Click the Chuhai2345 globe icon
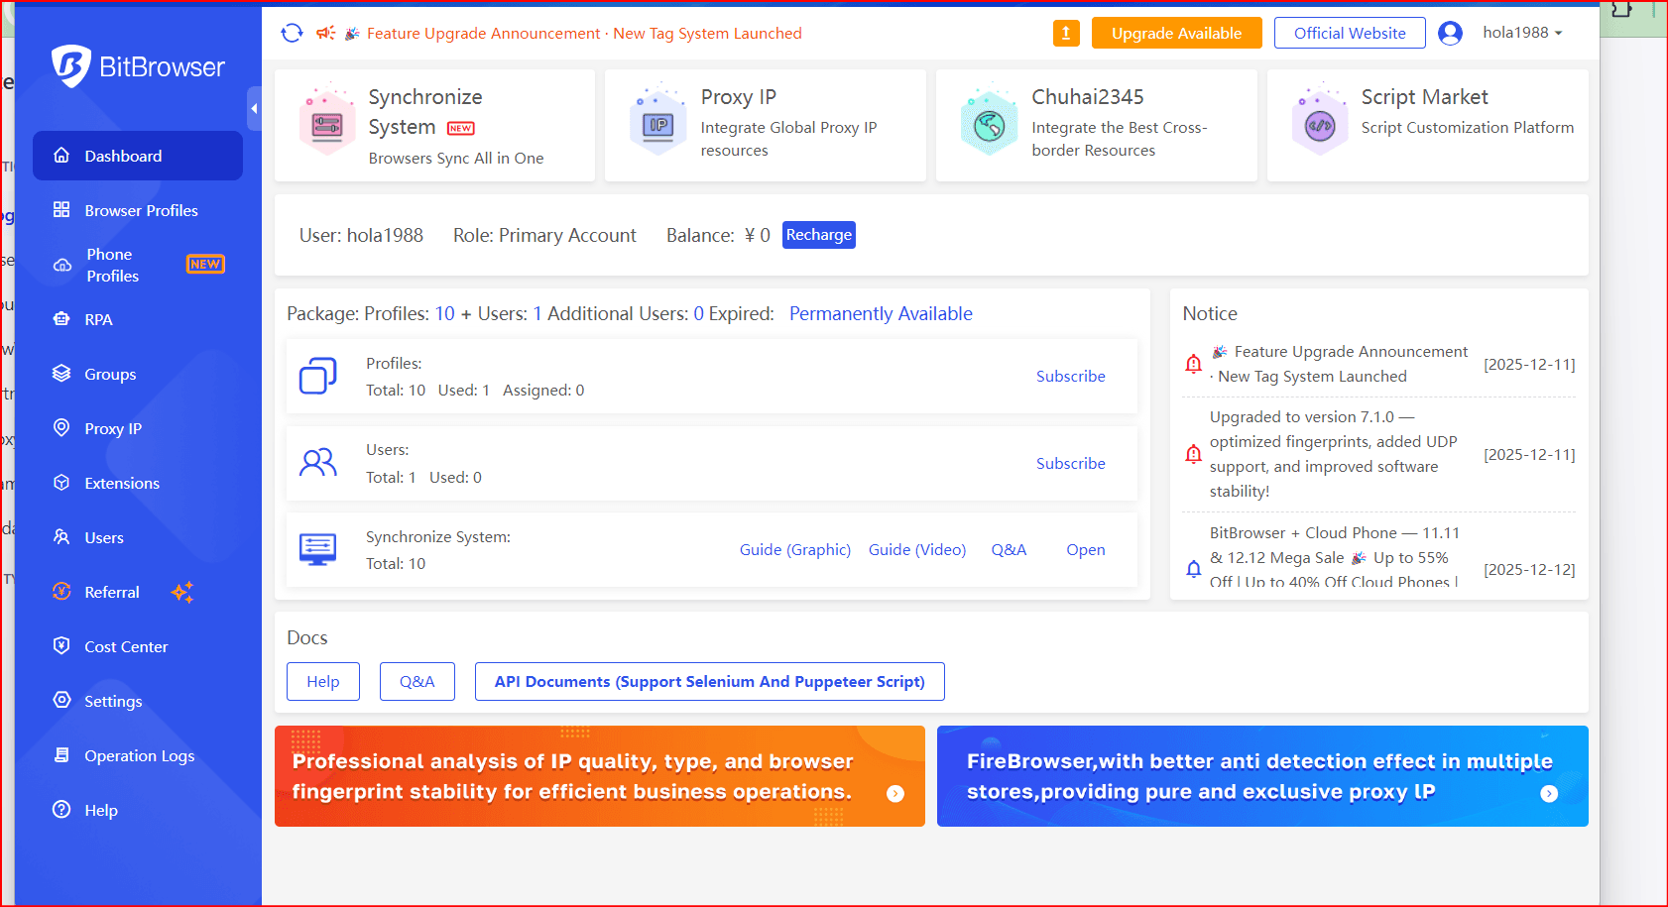The height and width of the screenshot is (907, 1668). point(989,125)
